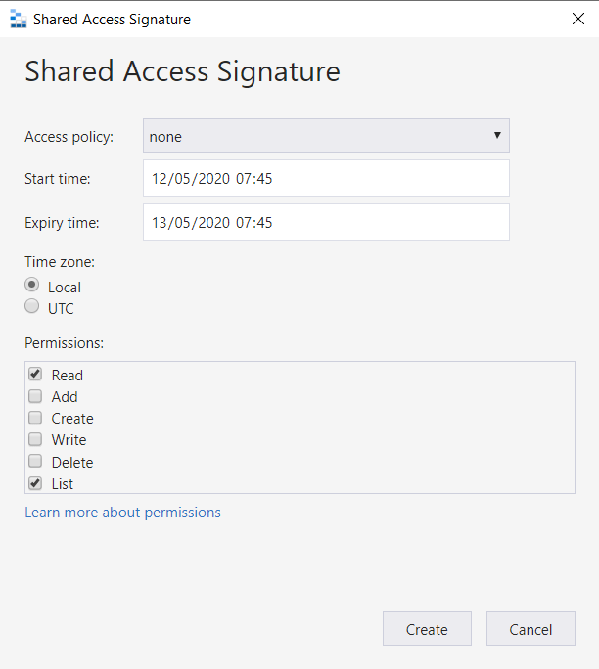Image resolution: width=599 pixels, height=669 pixels.
Task: Enable the Create permission checkbox
Action: point(35,418)
